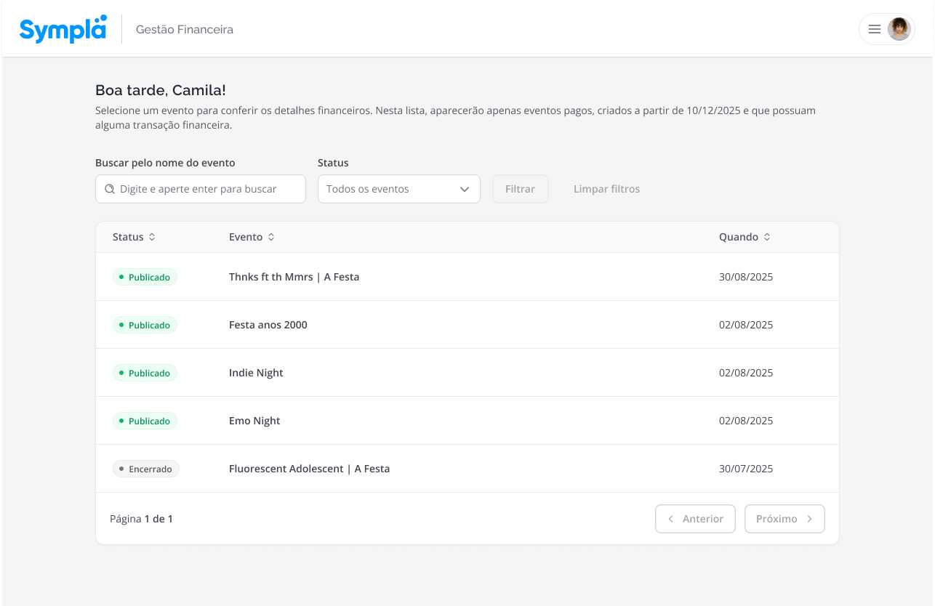
Task: Click the Próximo right chevron icon
Action: pyautogui.click(x=809, y=519)
